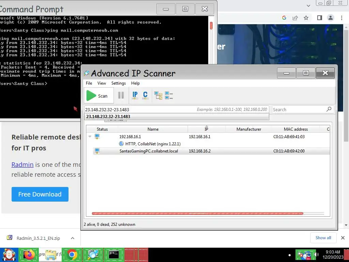
Task: Click the share page icon in Chrome
Action: point(295,18)
